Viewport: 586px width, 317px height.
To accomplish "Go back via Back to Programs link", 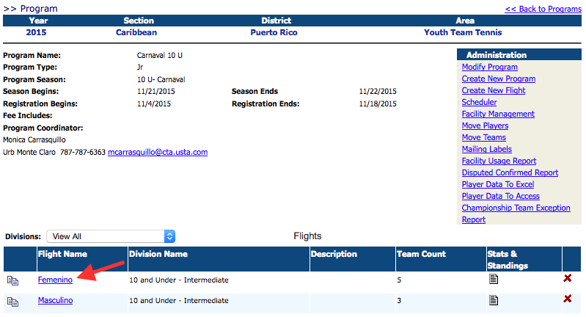I will [543, 9].
